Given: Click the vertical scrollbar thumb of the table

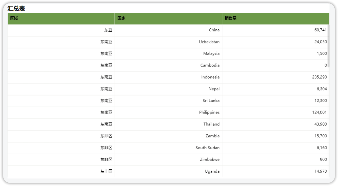Looking at the screenshot, I should coord(328,46).
